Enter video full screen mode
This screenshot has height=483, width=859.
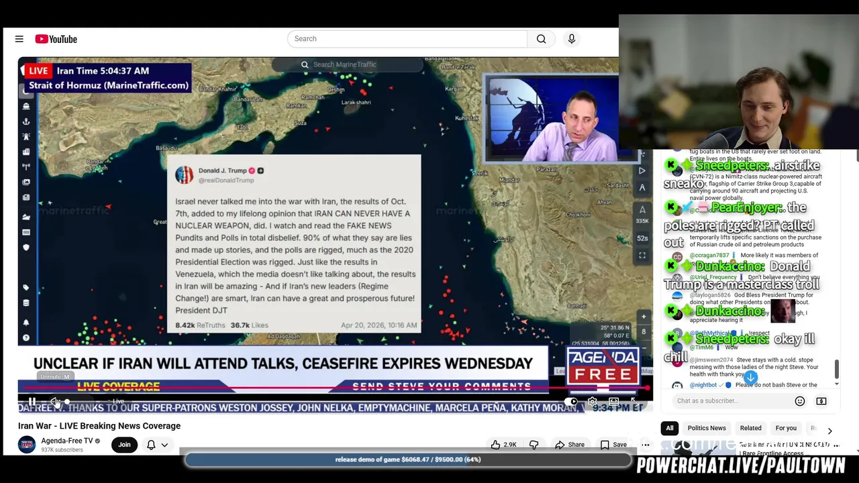tap(634, 402)
